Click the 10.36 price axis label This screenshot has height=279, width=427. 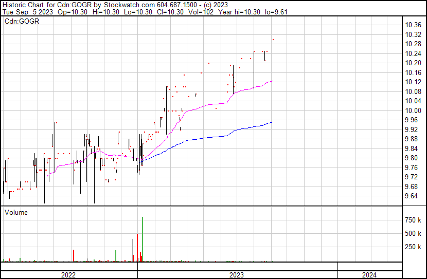point(413,25)
